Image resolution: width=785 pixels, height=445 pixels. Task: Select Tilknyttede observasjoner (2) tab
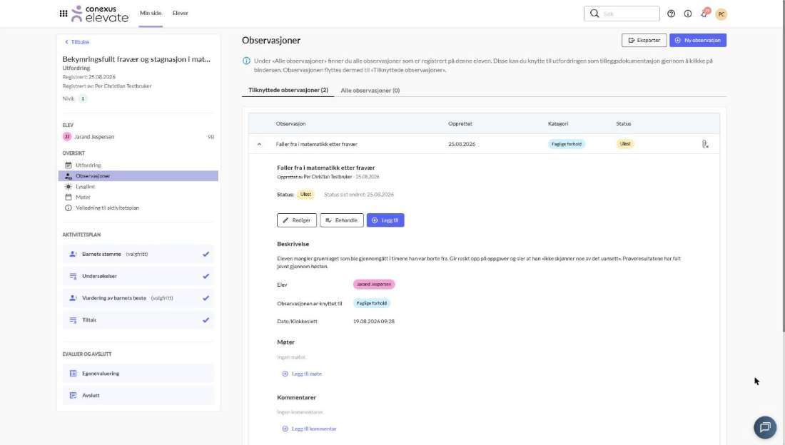click(x=288, y=90)
